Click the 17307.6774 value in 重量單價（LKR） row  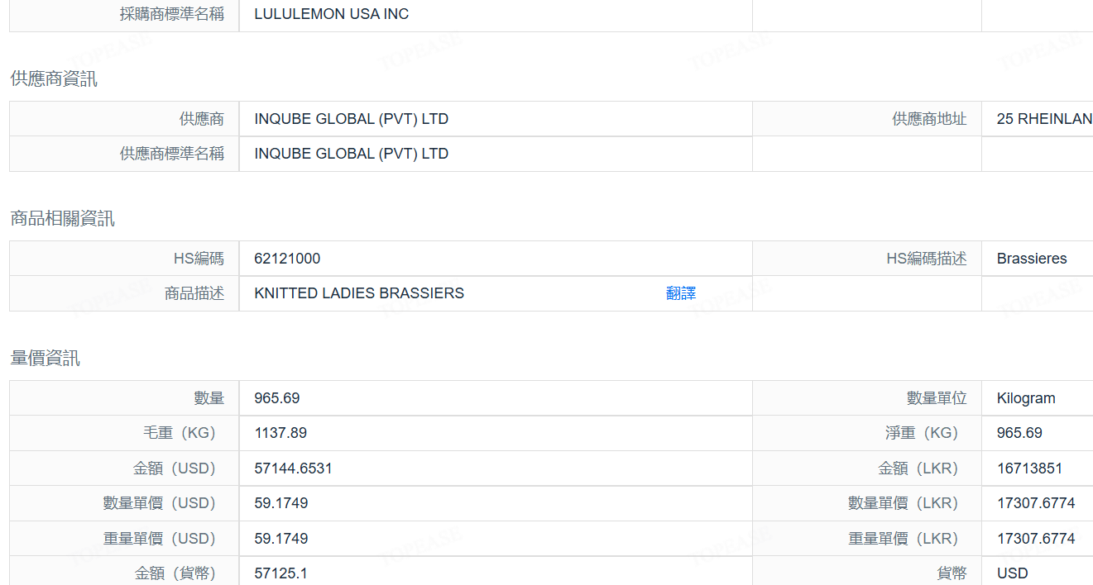(x=1036, y=539)
